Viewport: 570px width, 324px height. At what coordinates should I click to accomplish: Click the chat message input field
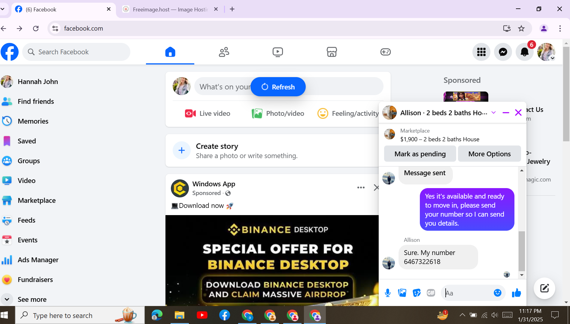click(467, 293)
